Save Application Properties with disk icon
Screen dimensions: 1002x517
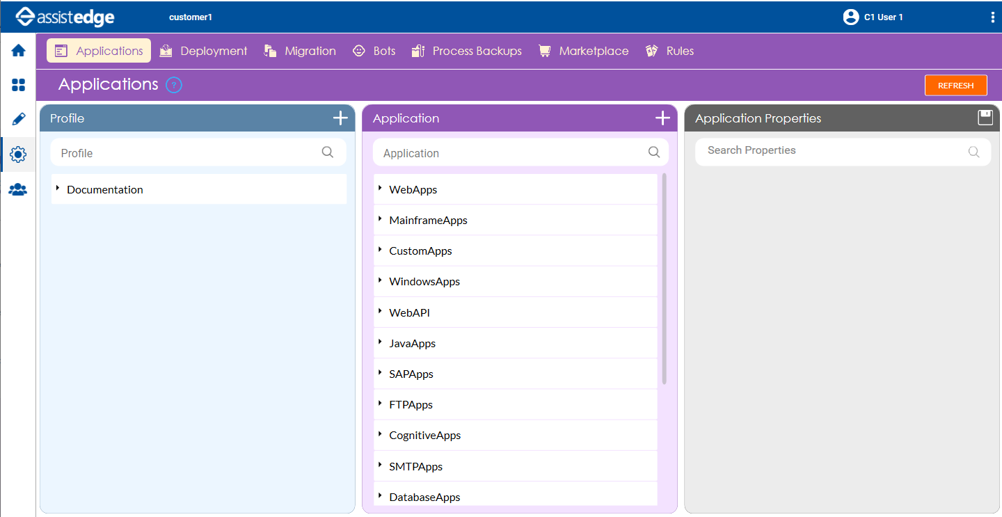[985, 118]
